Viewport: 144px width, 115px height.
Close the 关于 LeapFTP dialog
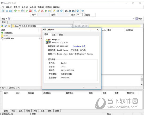pyautogui.click(x=98, y=30)
